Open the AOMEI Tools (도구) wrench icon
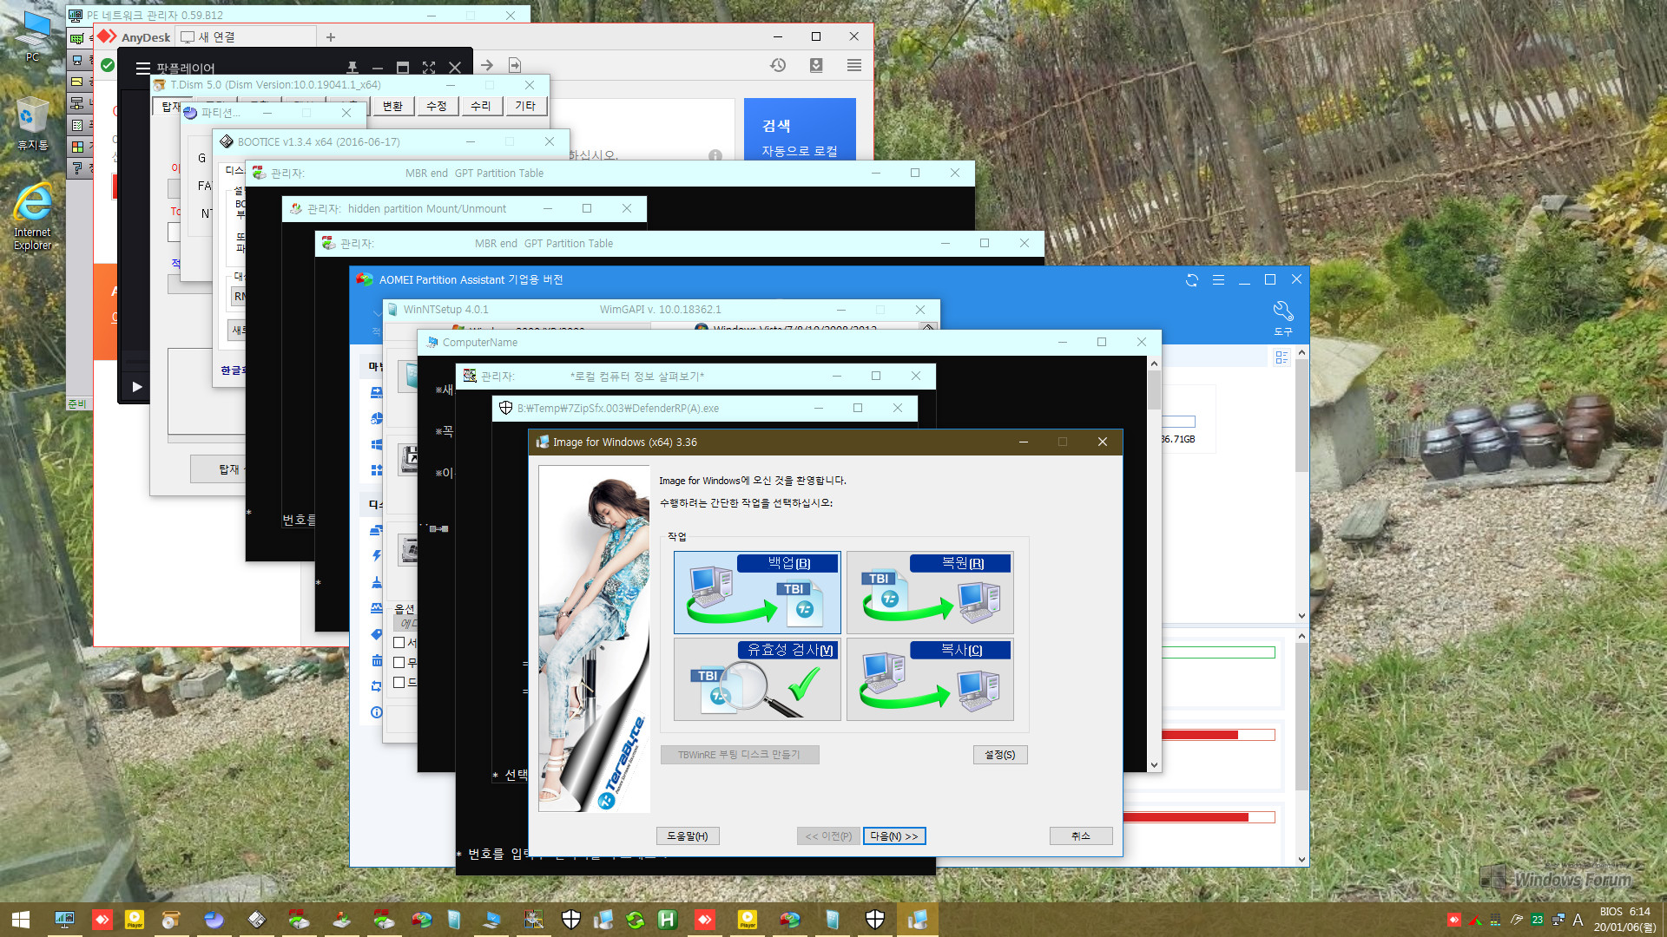 (1283, 318)
